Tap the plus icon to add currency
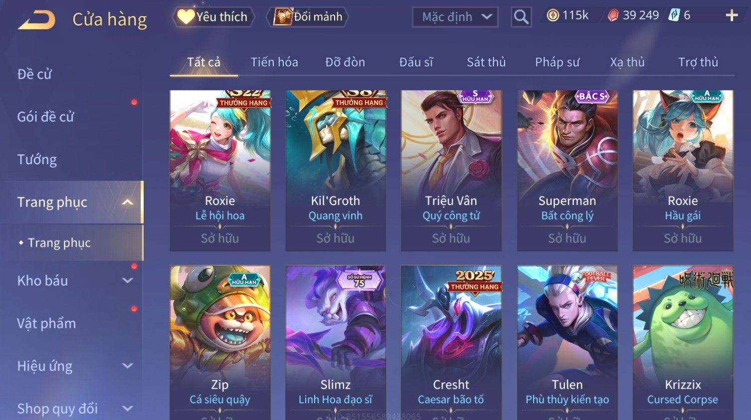The image size is (751, 420). pos(732,16)
